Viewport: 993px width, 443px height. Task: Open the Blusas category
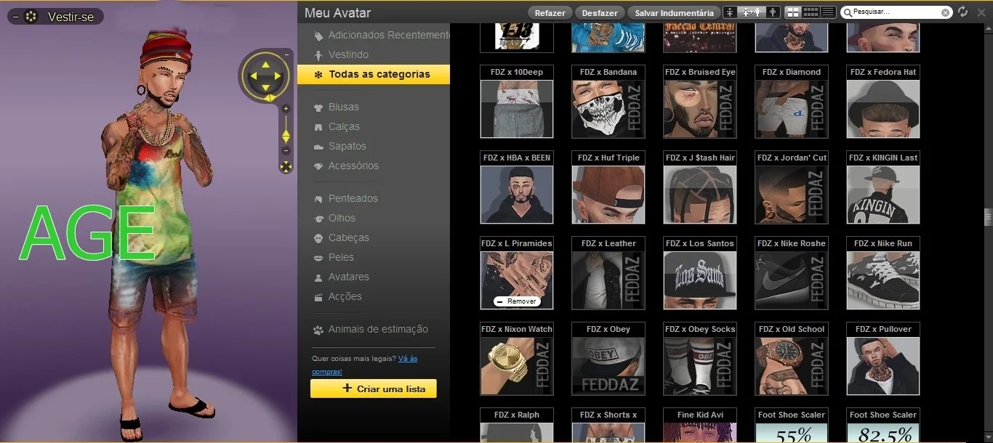pyautogui.click(x=336, y=107)
